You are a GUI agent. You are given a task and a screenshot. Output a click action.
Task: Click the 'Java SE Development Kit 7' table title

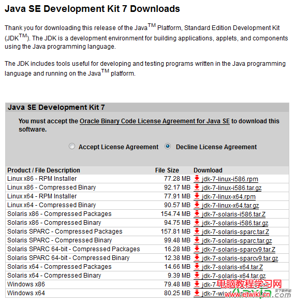click(56, 107)
